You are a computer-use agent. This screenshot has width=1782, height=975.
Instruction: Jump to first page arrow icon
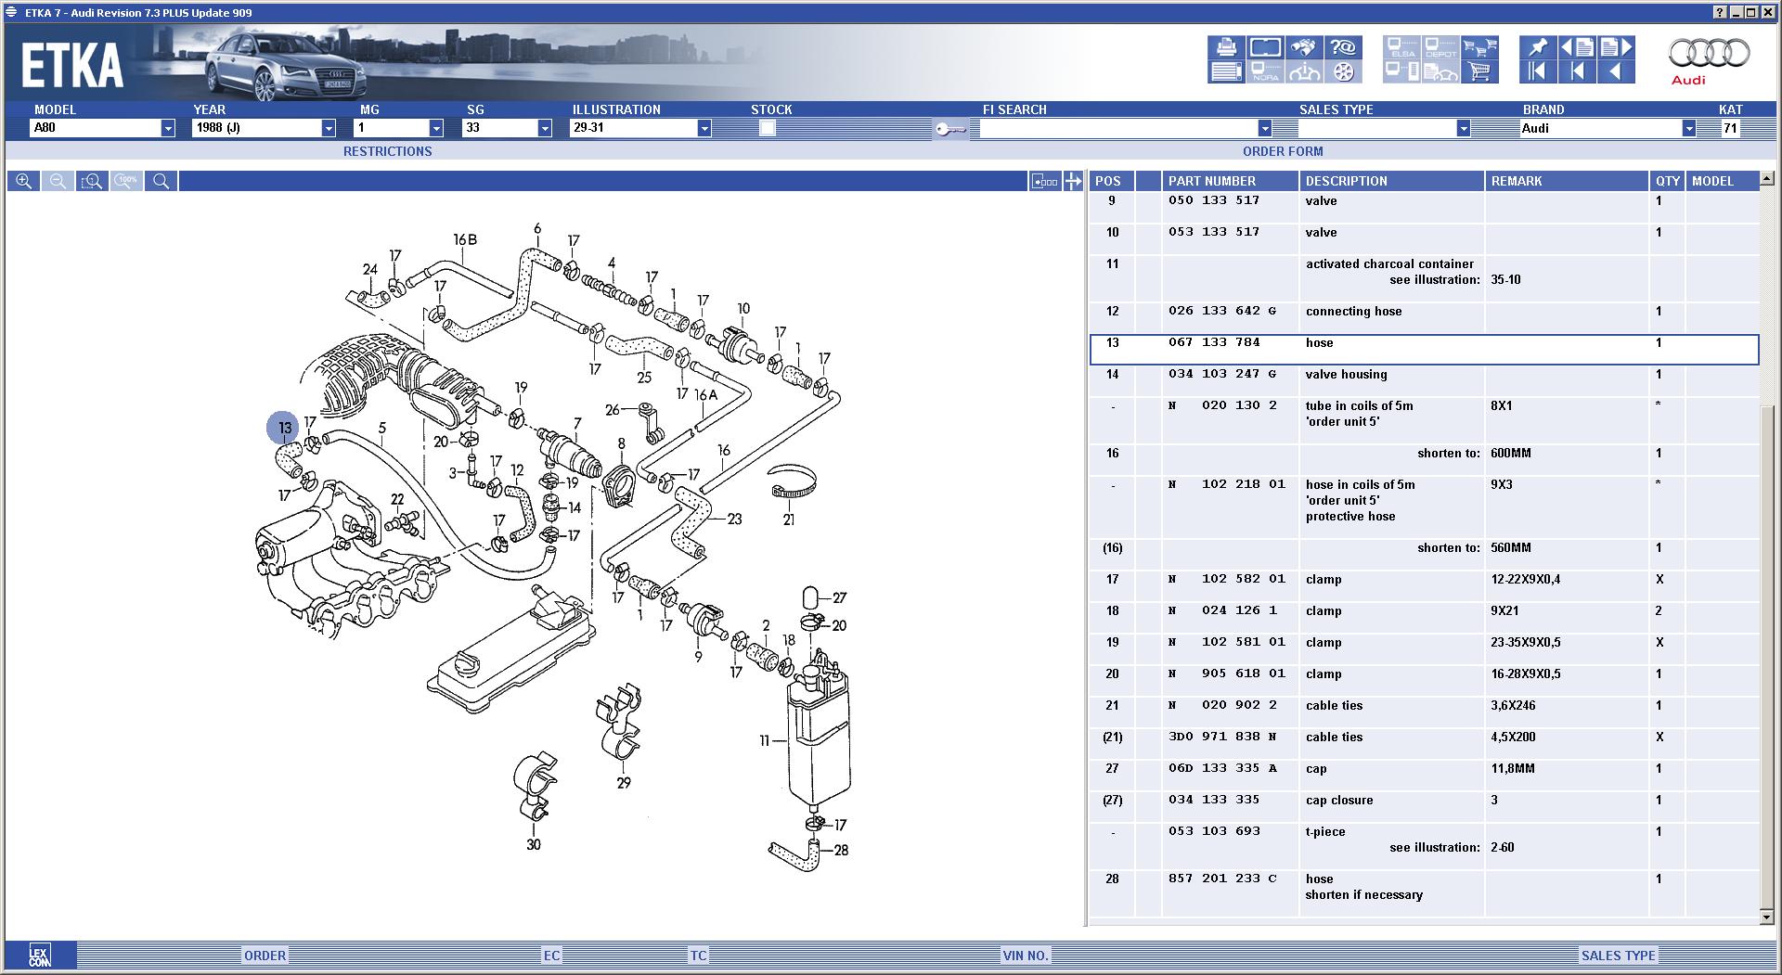(x=1538, y=71)
